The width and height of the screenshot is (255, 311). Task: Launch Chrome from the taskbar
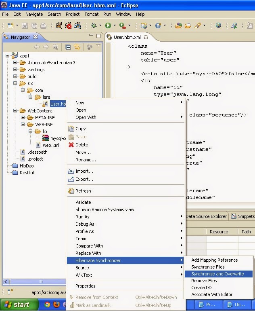[x=47, y=305]
